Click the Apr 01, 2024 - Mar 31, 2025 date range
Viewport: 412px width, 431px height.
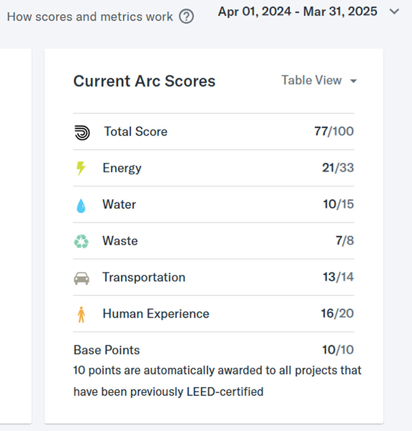point(298,11)
